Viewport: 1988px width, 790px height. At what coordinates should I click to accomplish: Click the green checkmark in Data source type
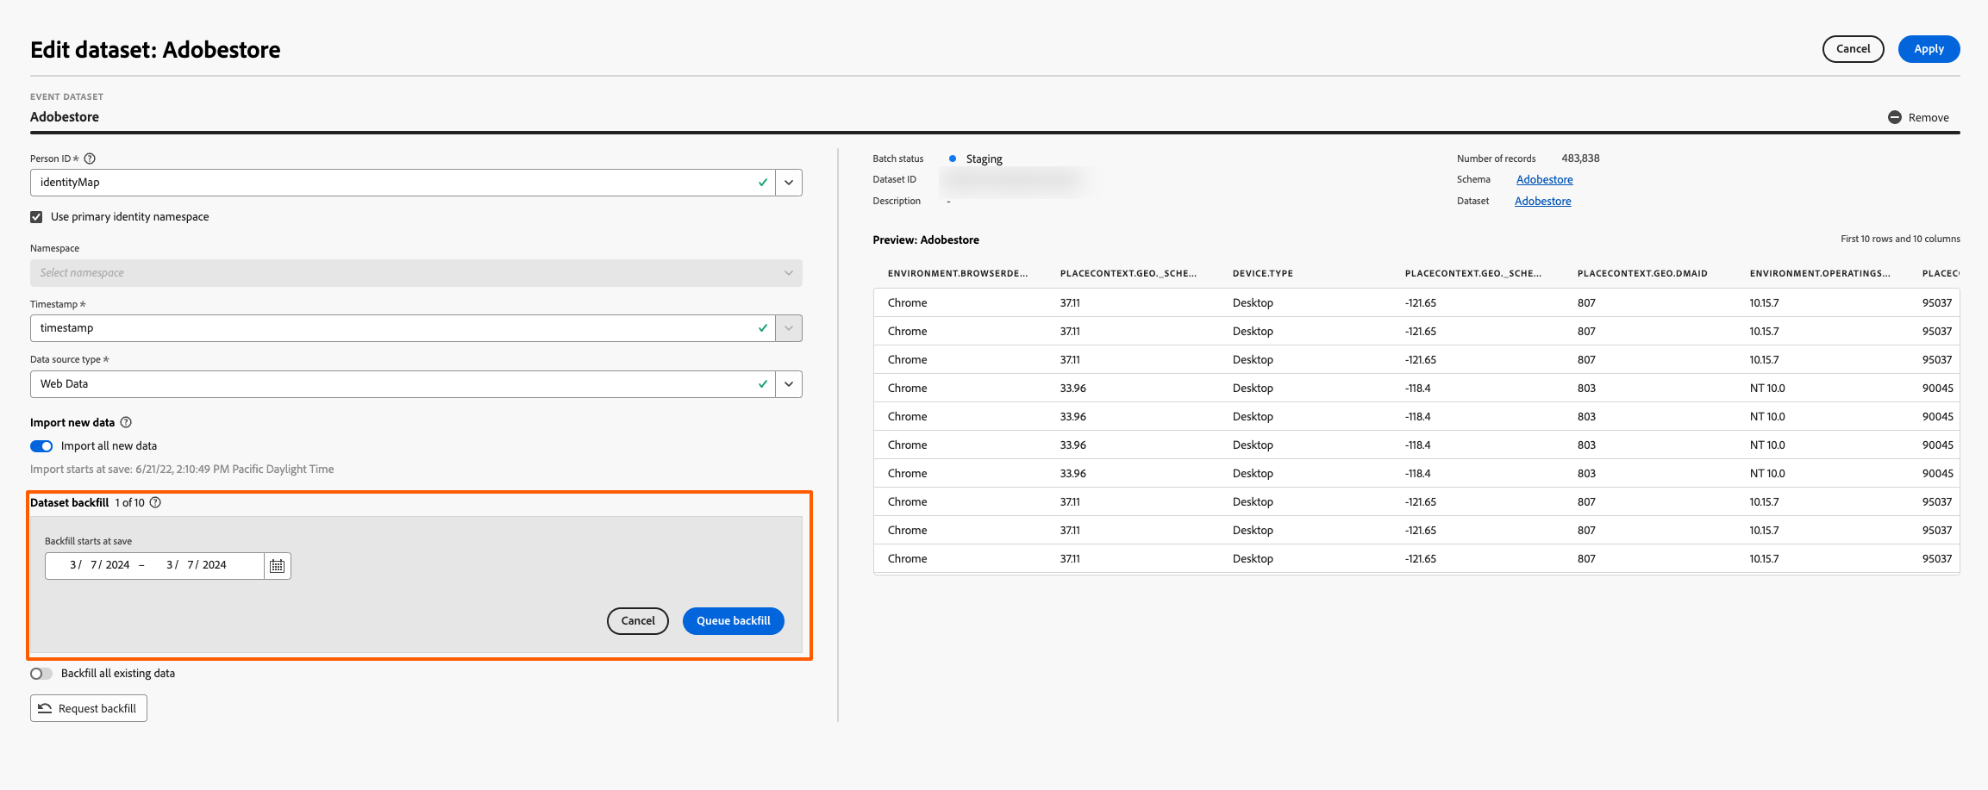click(x=762, y=383)
